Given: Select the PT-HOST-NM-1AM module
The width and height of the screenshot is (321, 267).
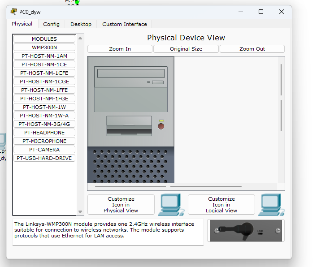Looking at the screenshot, I should [x=44, y=56].
